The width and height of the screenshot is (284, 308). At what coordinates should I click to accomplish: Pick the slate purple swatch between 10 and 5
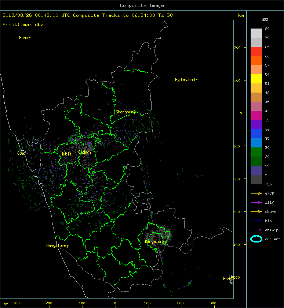pos(256,170)
